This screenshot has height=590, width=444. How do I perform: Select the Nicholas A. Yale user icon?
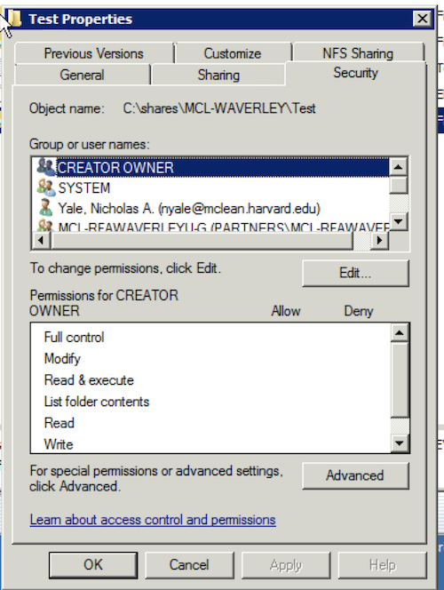tap(46, 208)
